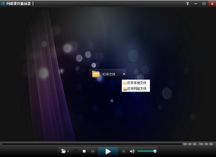This screenshot has width=216, height=157.
Task: Click the volume slider handle
Action: (155, 151)
